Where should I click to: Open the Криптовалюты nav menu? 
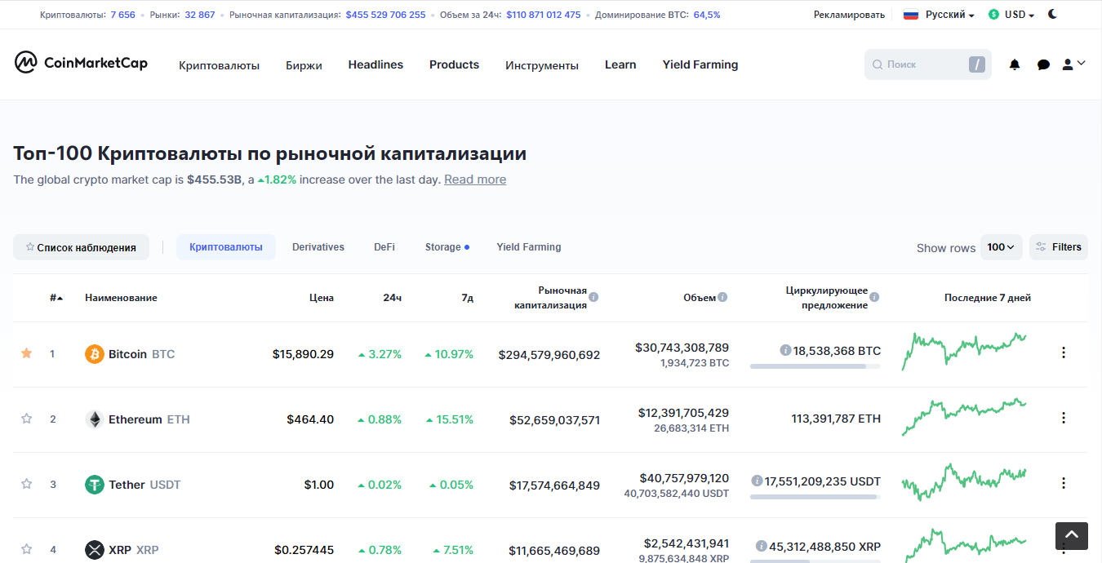click(x=219, y=65)
